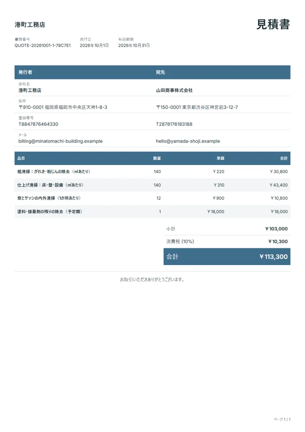Click the 合計 label in the grand total bar
This screenshot has width=305, height=432.
click(172, 257)
